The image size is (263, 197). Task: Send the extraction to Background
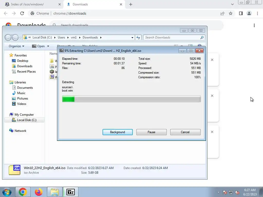pyautogui.click(x=117, y=132)
